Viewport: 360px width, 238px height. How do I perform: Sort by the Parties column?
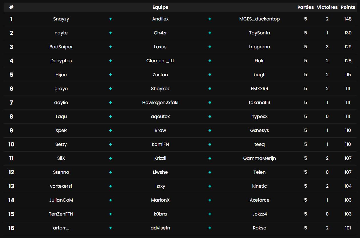(x=305, y=7)
